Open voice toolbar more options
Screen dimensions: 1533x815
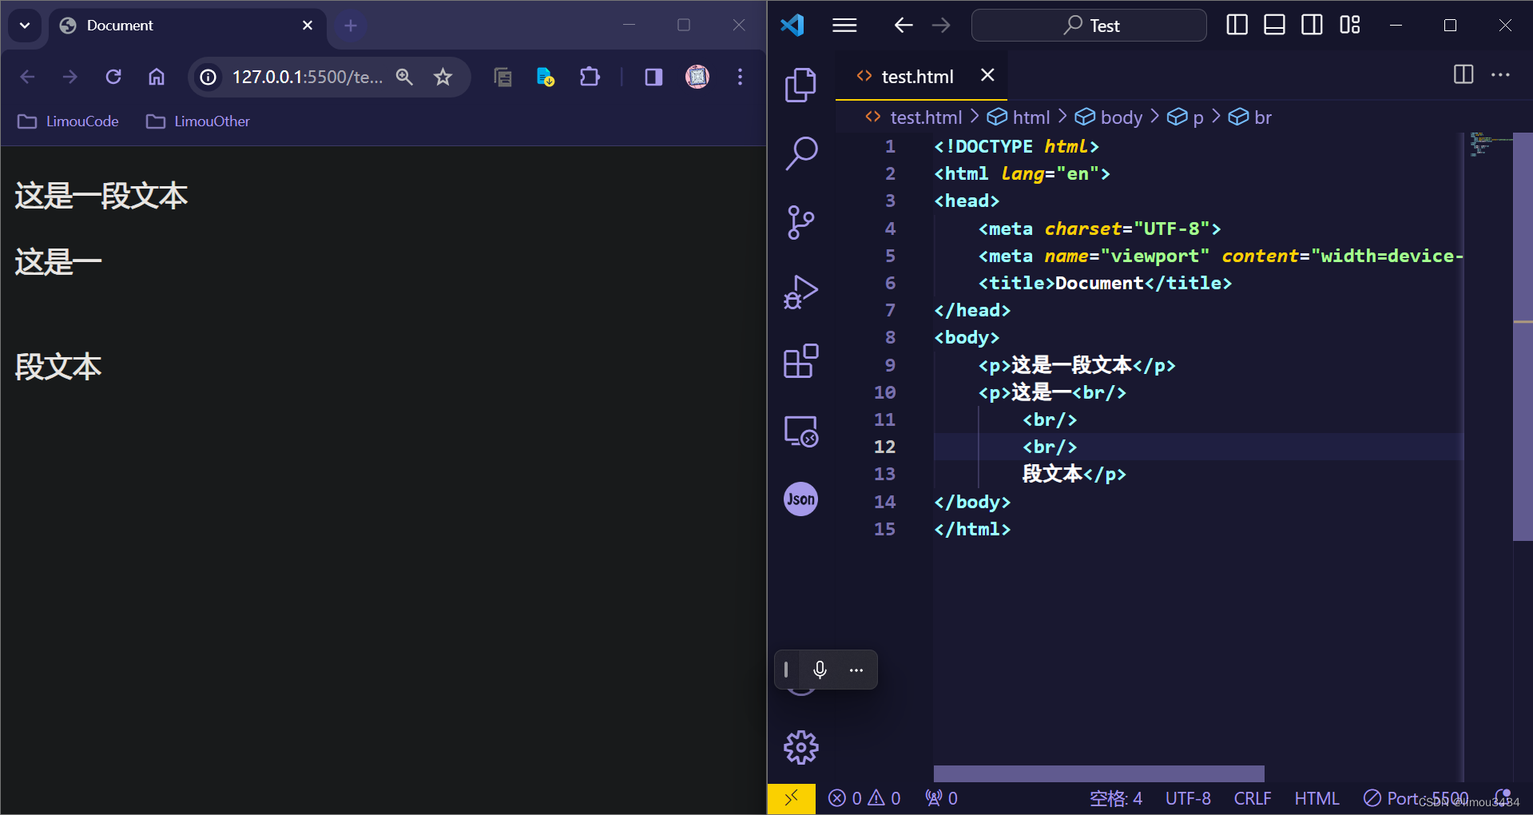856,670
